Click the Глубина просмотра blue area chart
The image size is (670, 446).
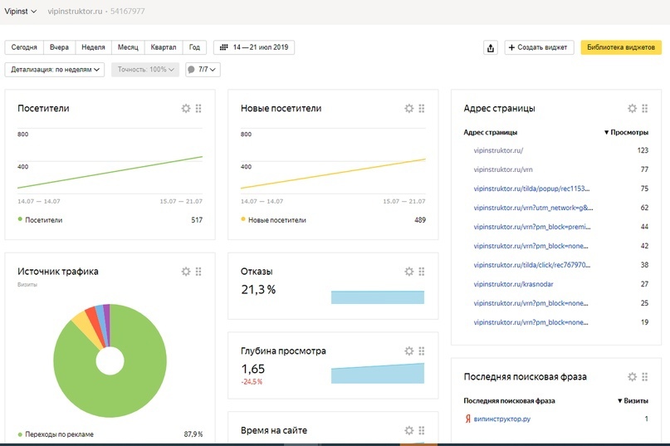(378, 375)
